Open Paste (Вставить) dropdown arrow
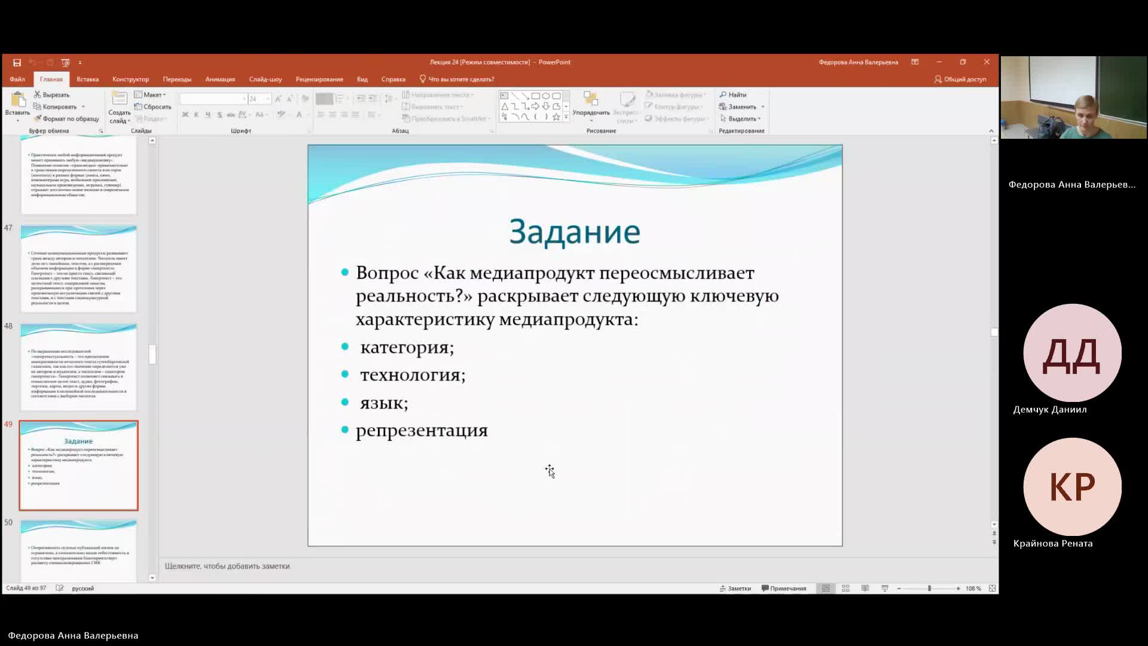 coord(17,120)
